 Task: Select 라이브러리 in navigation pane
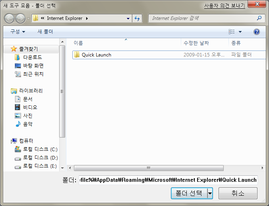point(31,91)
